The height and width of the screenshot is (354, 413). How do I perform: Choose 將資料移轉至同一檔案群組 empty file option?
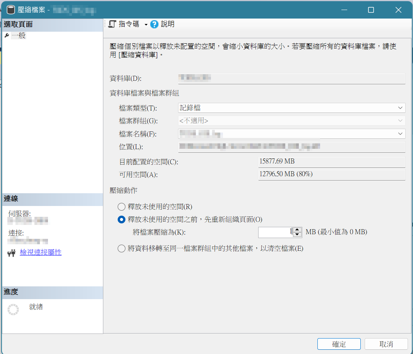122,248
